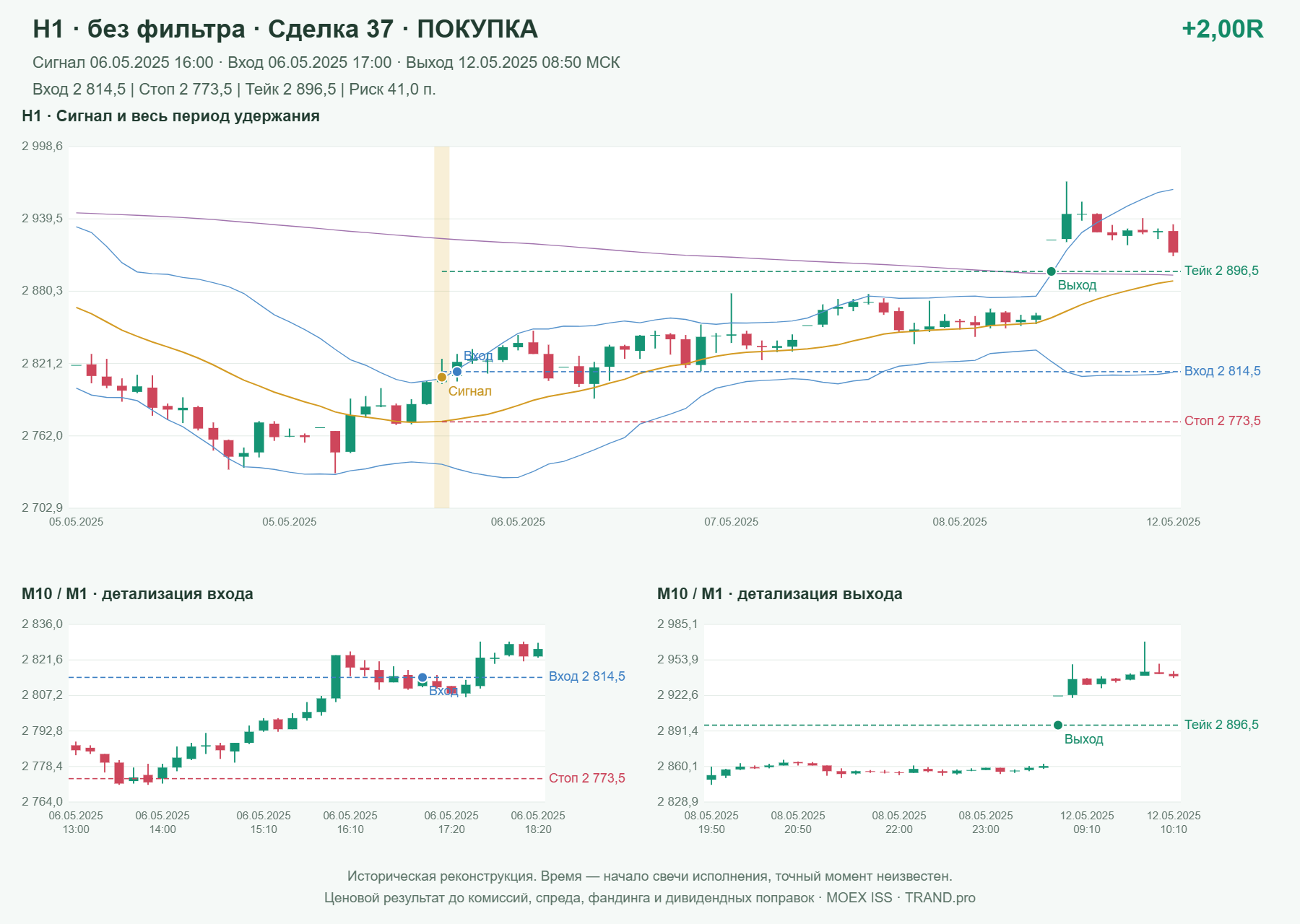Click the 07.05.2025 date label on the H1 chart

pyautogui.click(x=731, y=522)
